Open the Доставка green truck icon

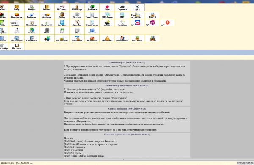point(92,8)
